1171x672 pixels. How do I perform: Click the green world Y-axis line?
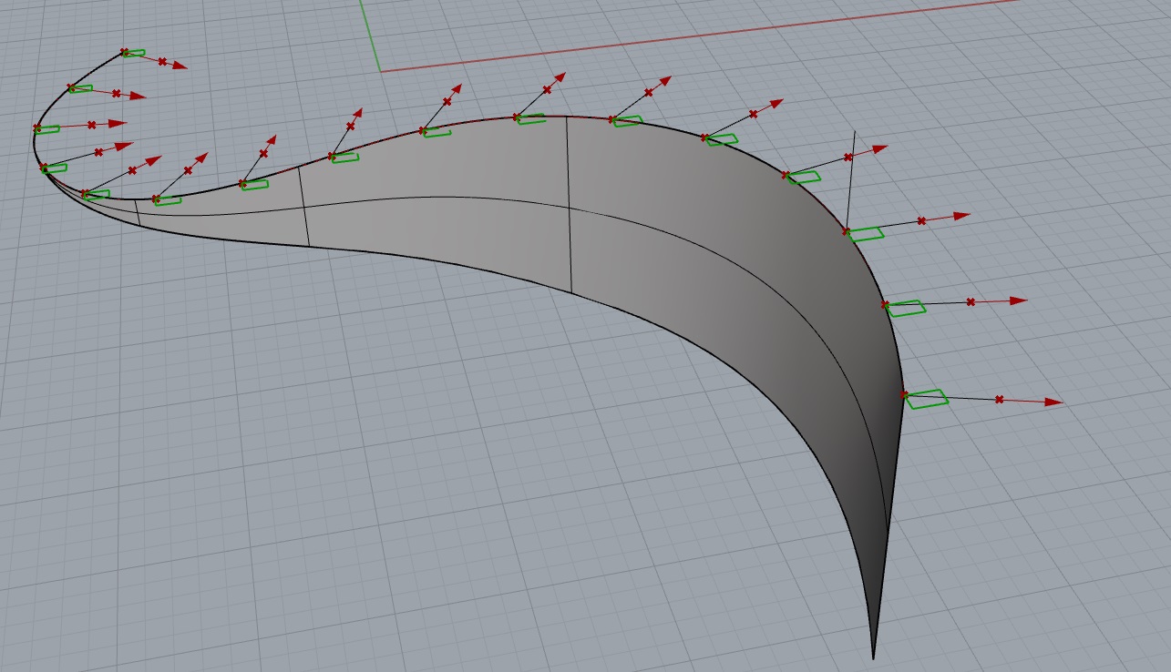coord(370,35)
